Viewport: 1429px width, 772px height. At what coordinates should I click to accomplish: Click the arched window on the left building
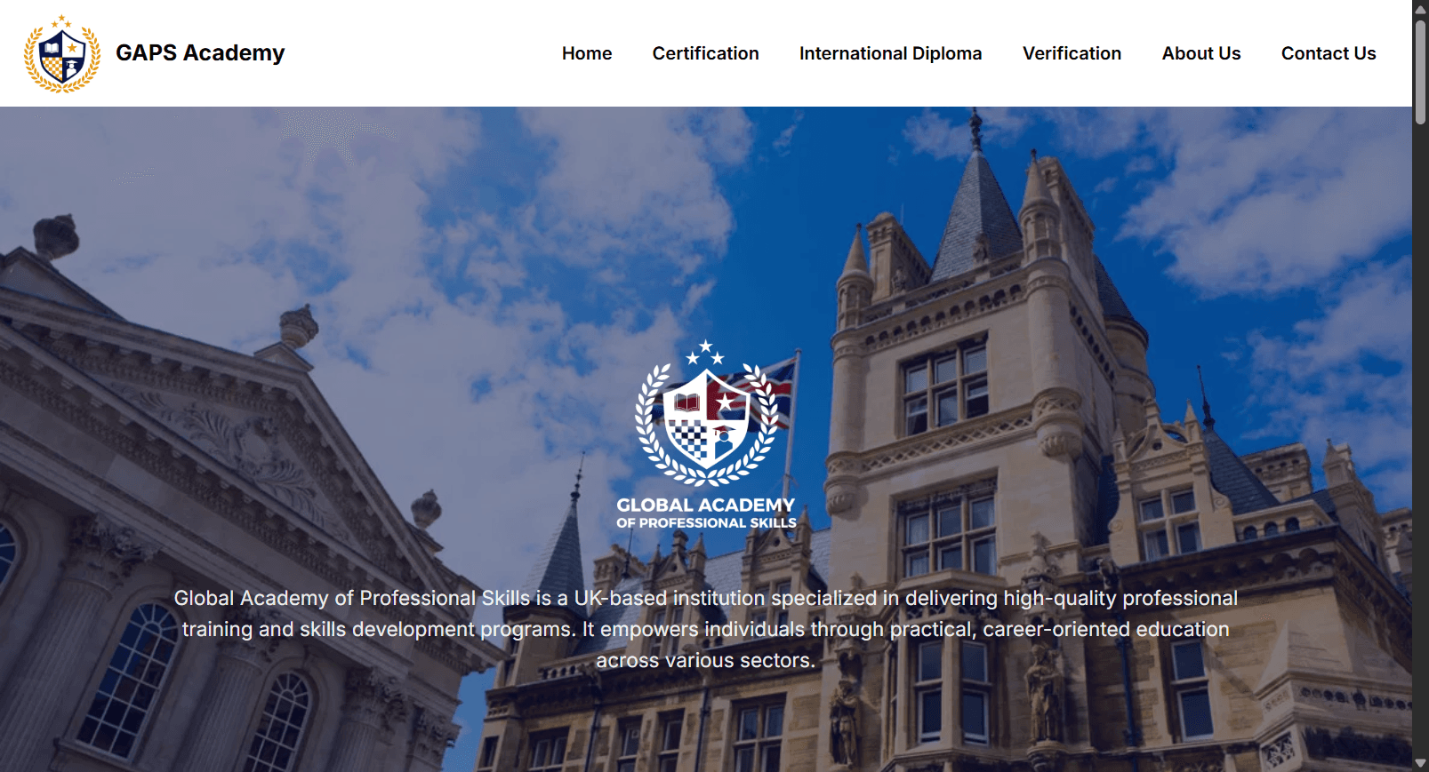pos(133,677)
